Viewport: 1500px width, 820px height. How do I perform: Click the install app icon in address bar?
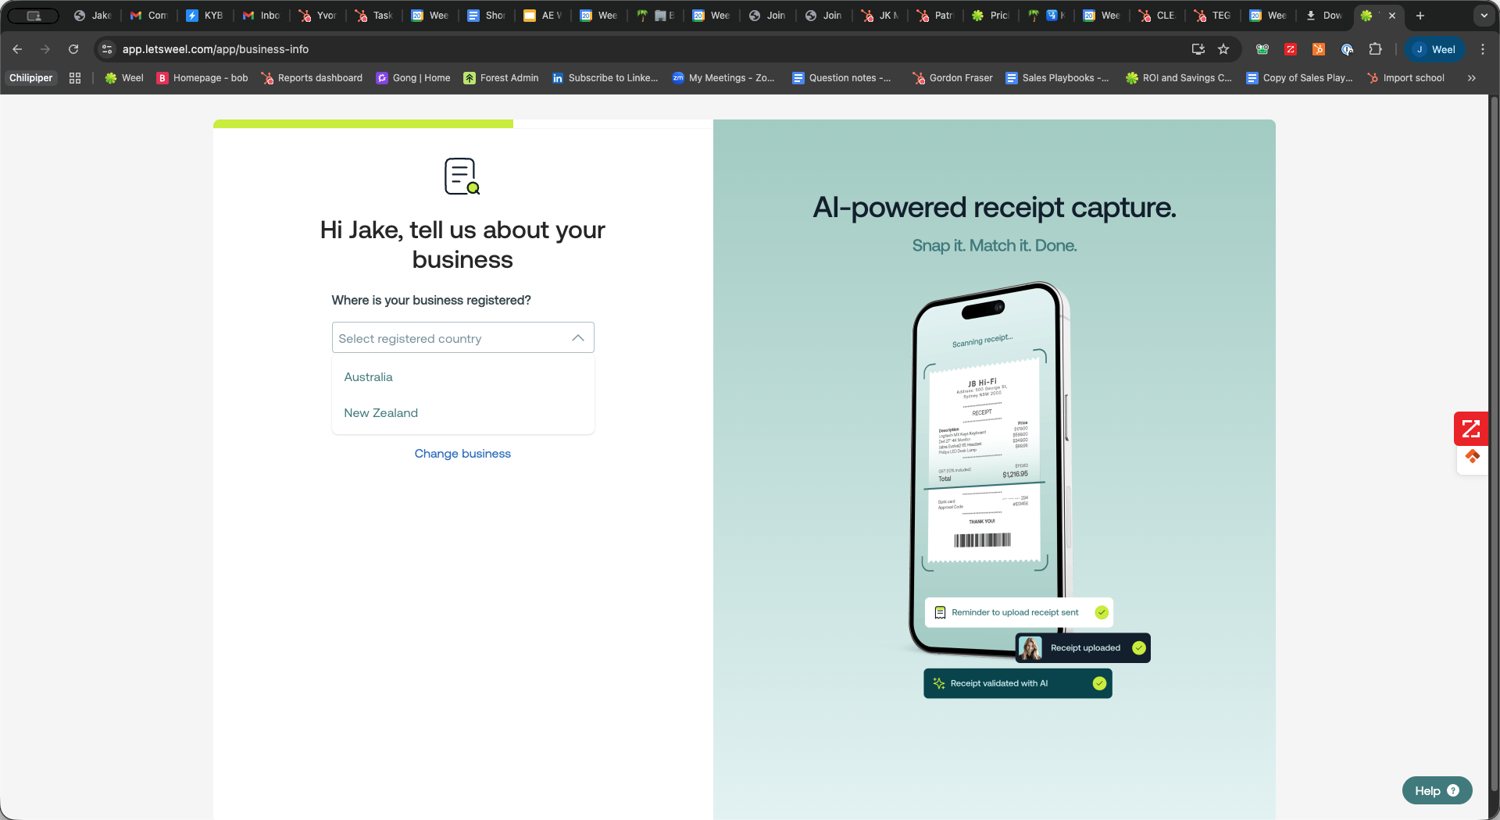[x=1198, y=49]
